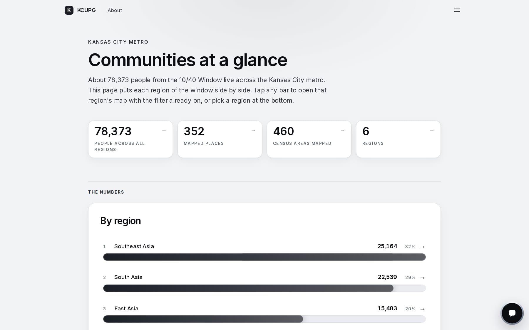Click the South Asia population bar
Viewport: 529px width, 330px height.
point(264,288)
